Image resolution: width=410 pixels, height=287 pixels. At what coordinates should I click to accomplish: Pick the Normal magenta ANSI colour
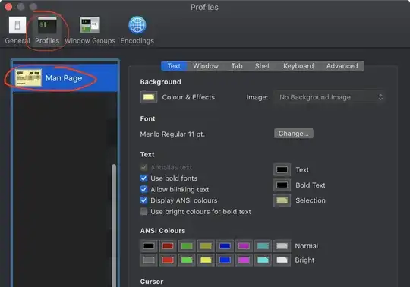click(244, 246)
